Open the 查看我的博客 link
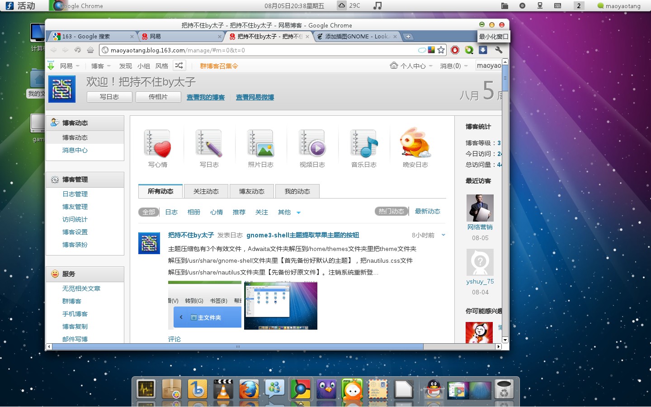 pos(206,97)
